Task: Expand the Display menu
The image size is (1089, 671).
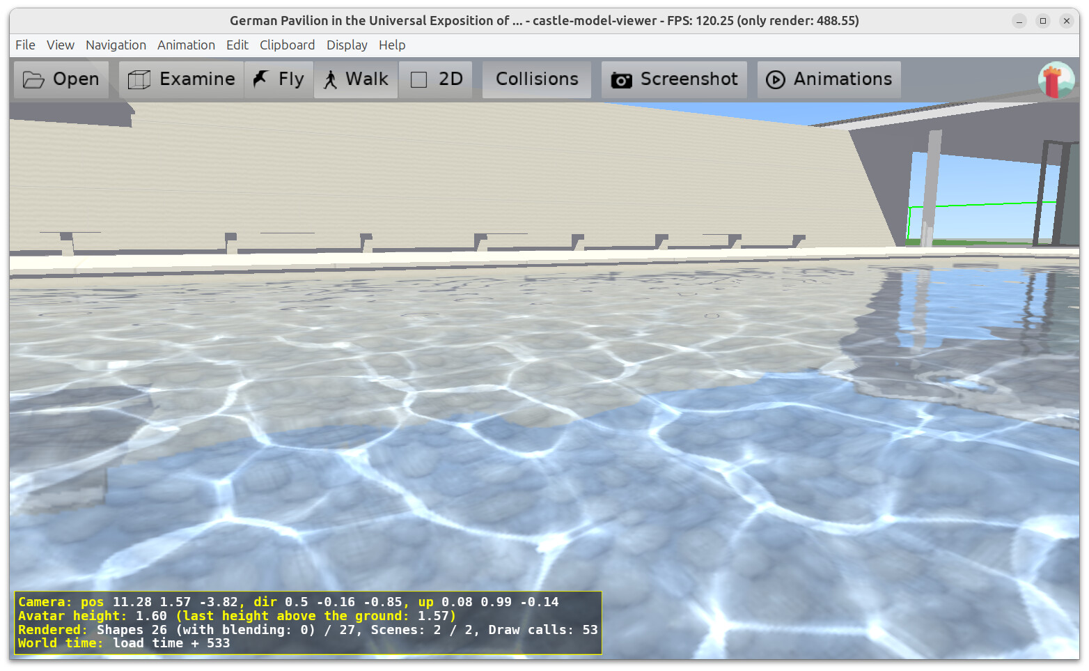Action: [347, 45]
